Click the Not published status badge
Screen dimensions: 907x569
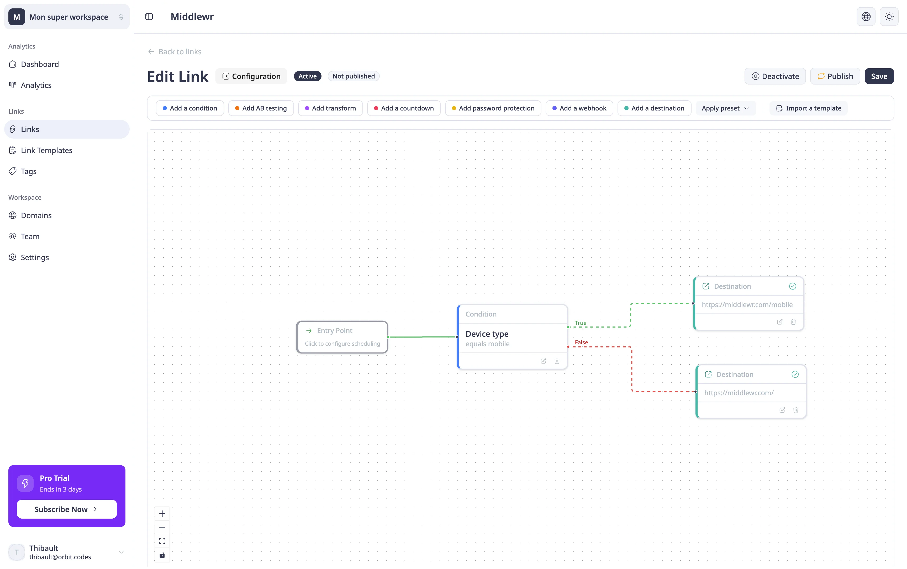pyautogui.click(x=354, y=76)
